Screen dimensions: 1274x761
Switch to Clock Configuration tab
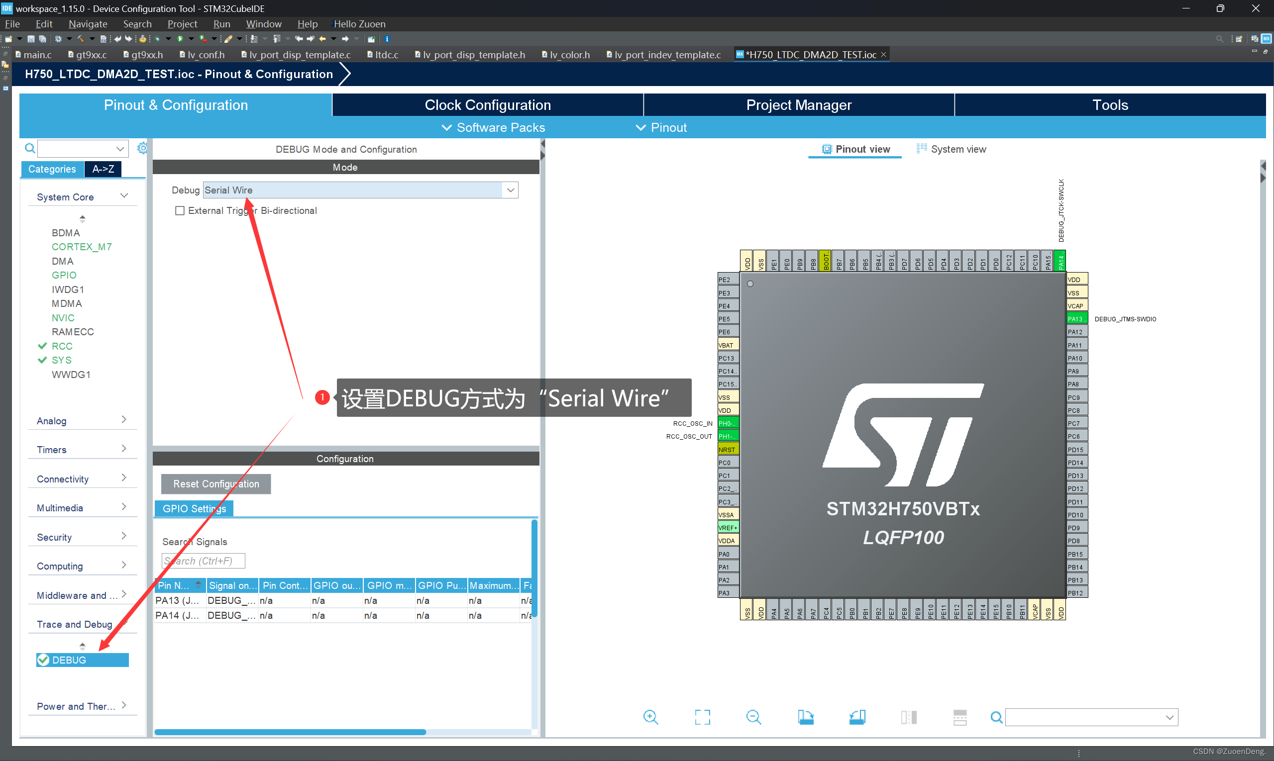coord(487,105)
